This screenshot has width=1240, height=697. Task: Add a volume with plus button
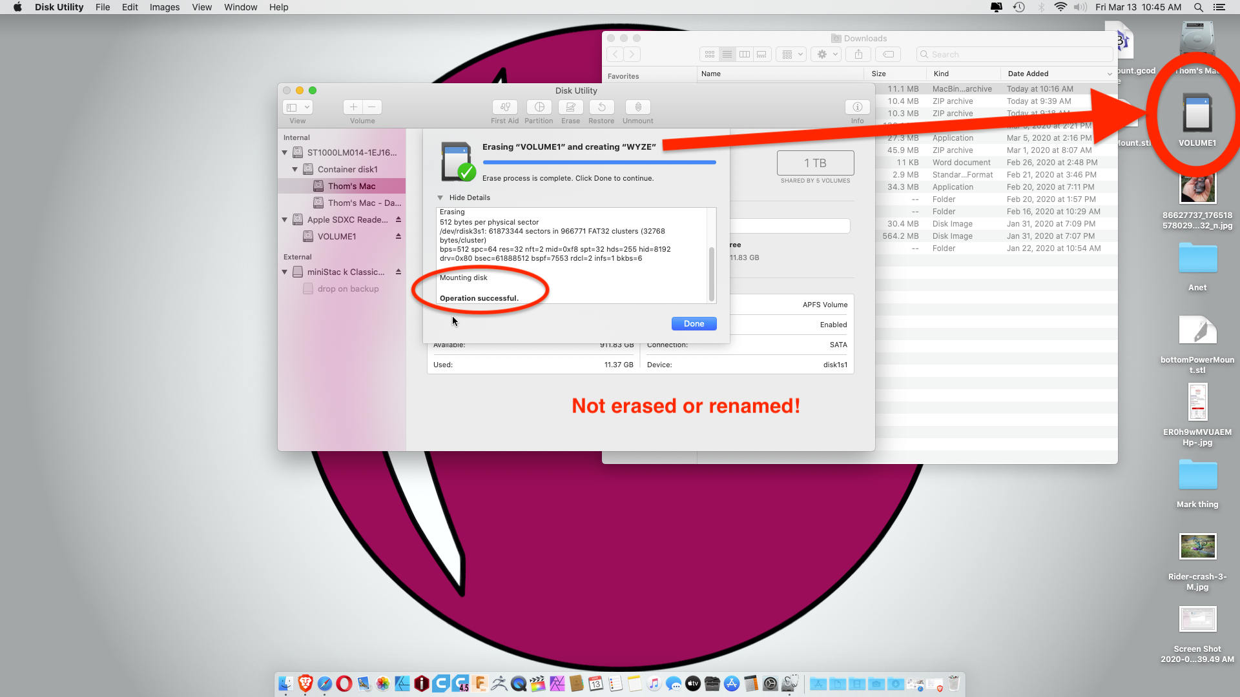(x=353, y=107)
